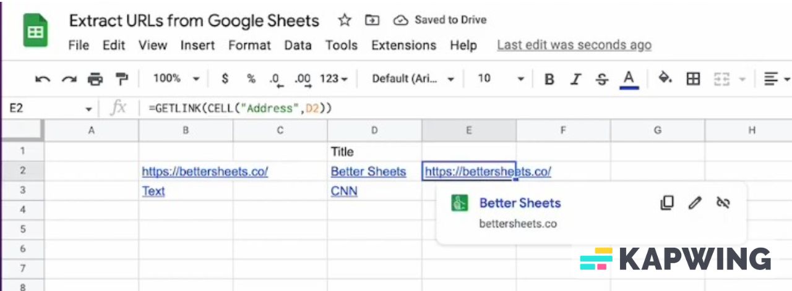Select column A header

pyautogui.click(x=92, y=130)
